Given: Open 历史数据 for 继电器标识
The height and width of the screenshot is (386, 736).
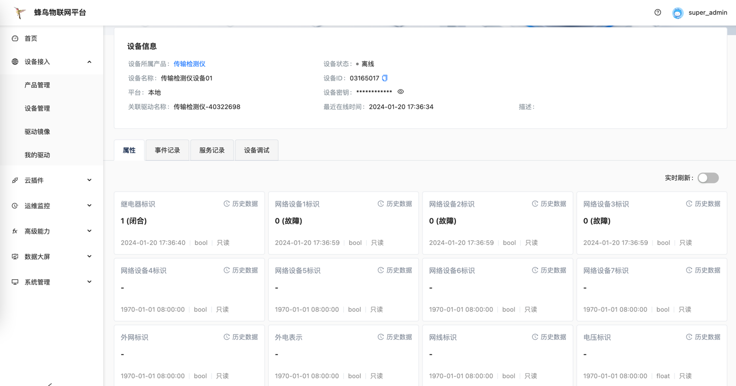Looking at the screenshot, I should coord(245,204).
